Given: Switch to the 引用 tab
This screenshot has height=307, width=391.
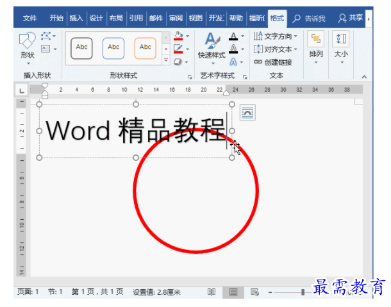Looking at the screenshot, I should tap(136, 19).
